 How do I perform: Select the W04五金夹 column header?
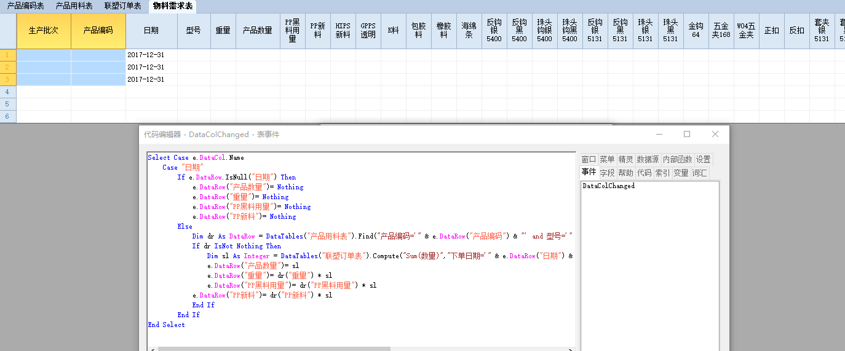[x=746, y=31]
